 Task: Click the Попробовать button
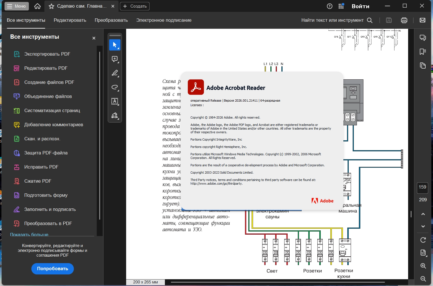[x=53, y=269]
